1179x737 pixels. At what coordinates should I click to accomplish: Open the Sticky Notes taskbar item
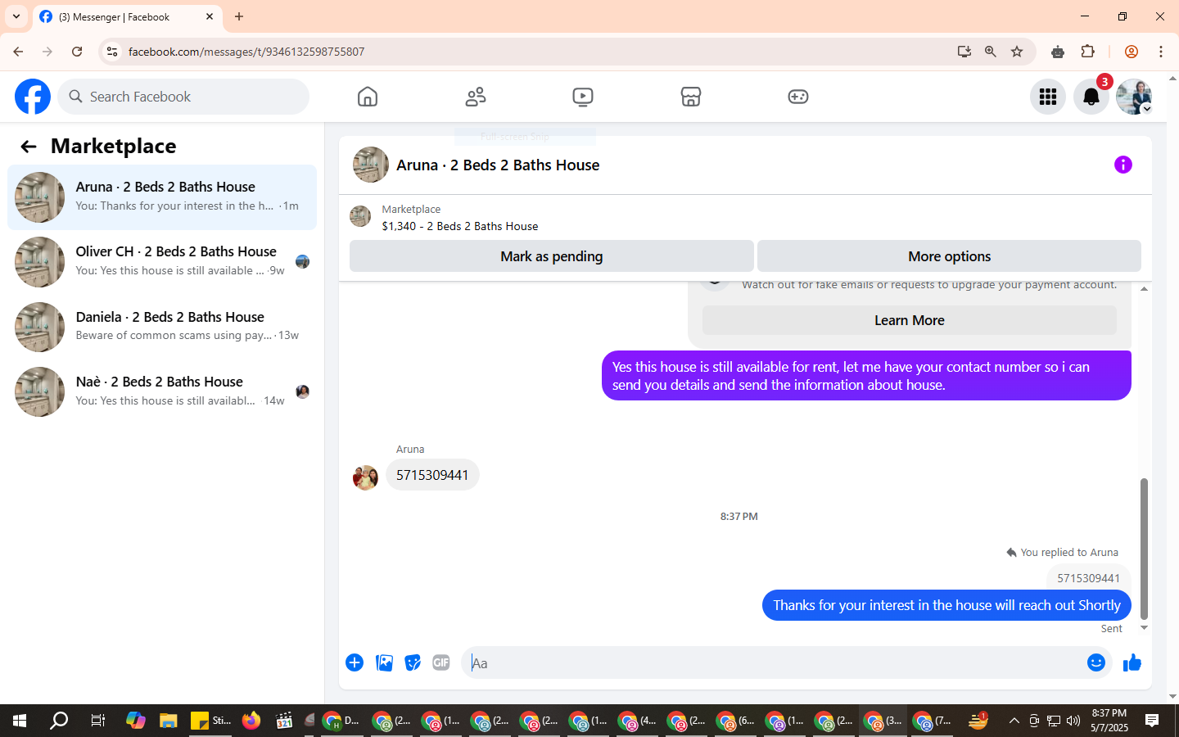pyautogui.click(x=210, y=721)
